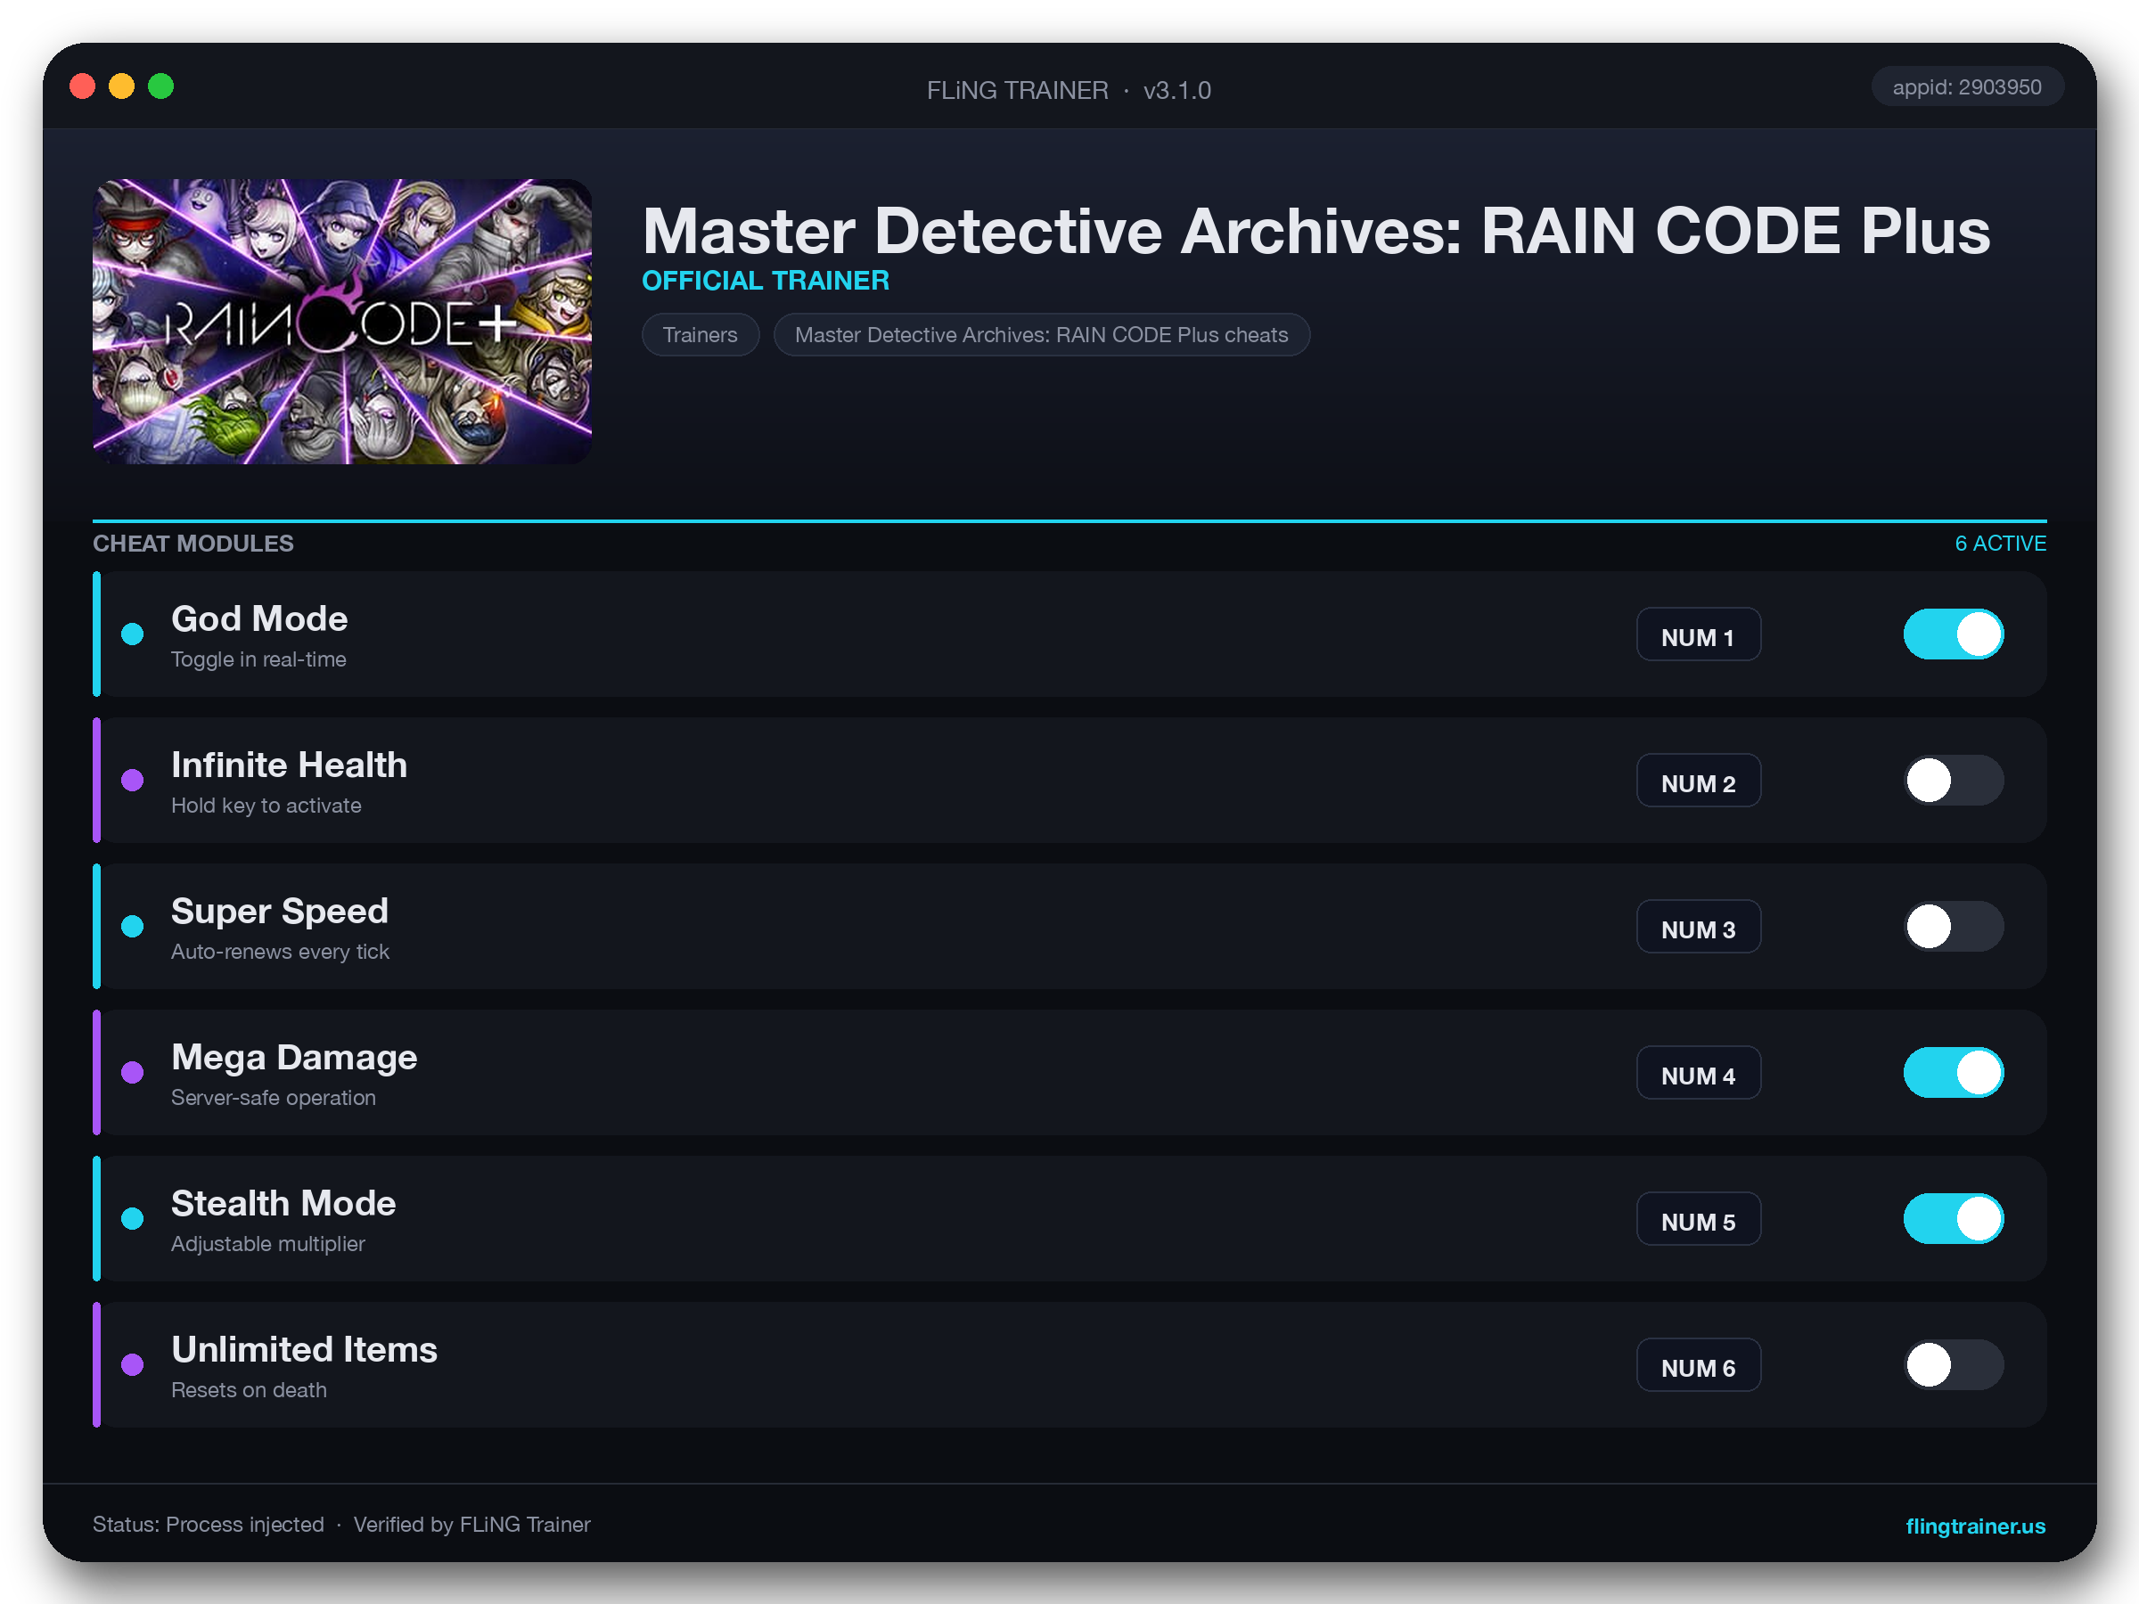Turn off the Mega Damage toggle
Viewport: 2139px width, 1604px height.
[1954, 1072]
